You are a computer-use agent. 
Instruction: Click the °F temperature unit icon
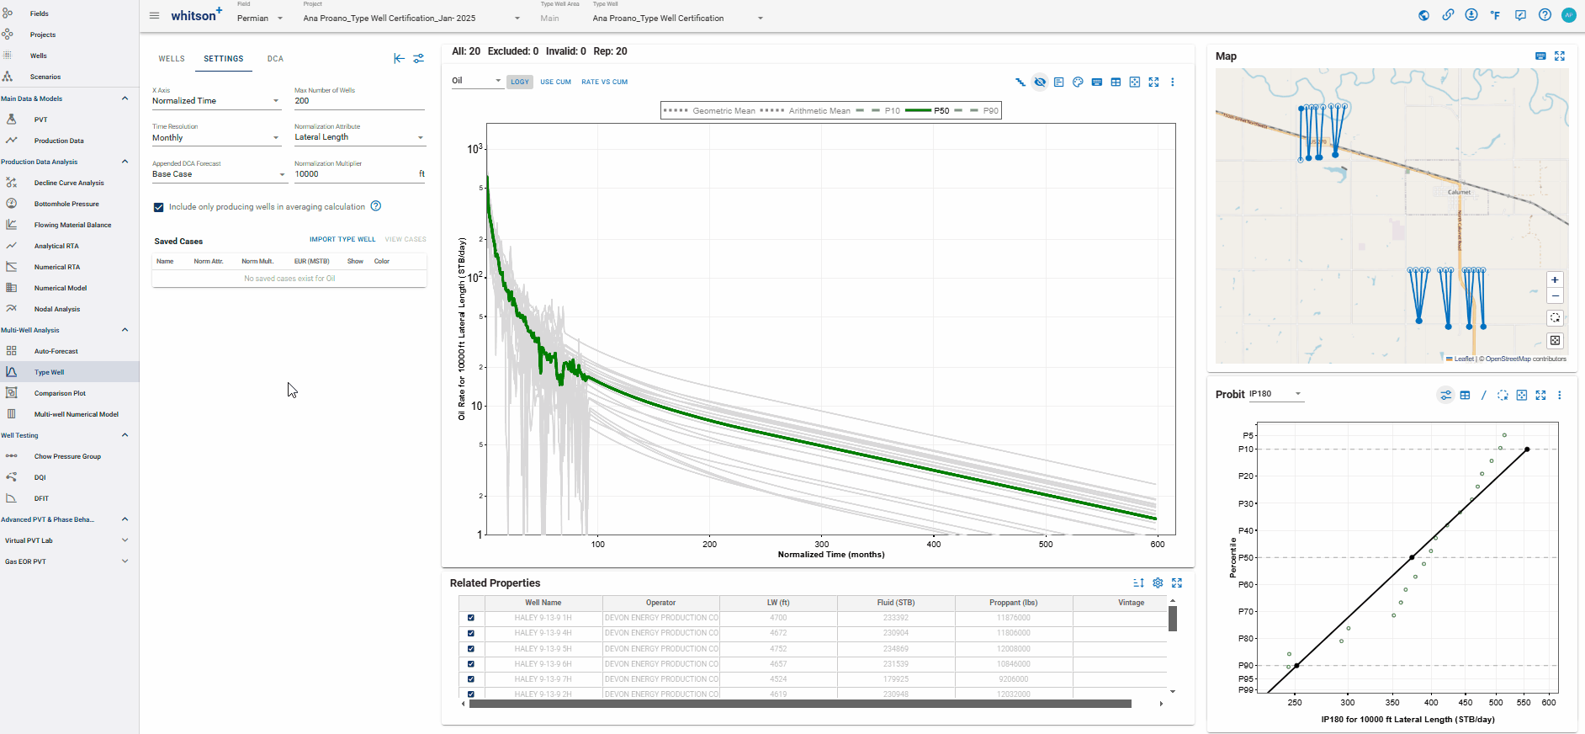click(x=1495, y=15)
